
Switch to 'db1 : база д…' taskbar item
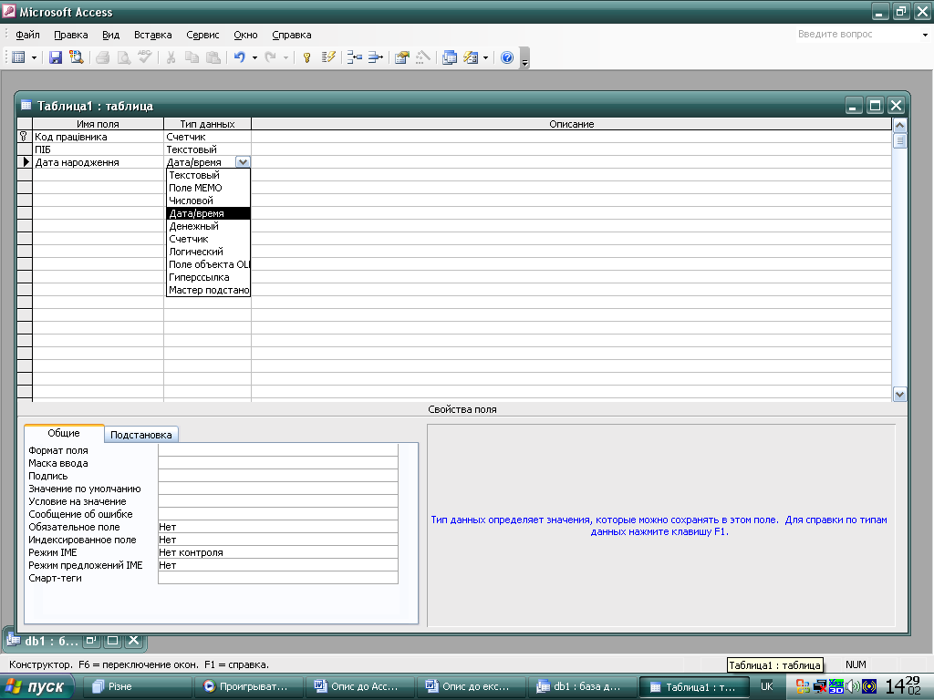581,687
